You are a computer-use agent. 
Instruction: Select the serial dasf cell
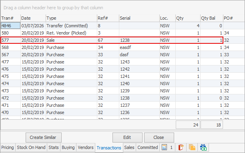coord(139,55)
